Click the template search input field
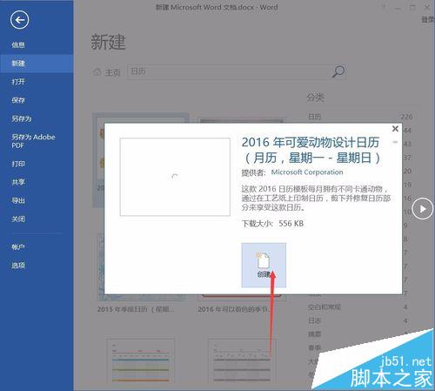 click(x=229, y=71)
